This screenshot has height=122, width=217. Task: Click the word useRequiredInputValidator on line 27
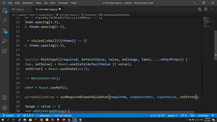coord(84,97)
